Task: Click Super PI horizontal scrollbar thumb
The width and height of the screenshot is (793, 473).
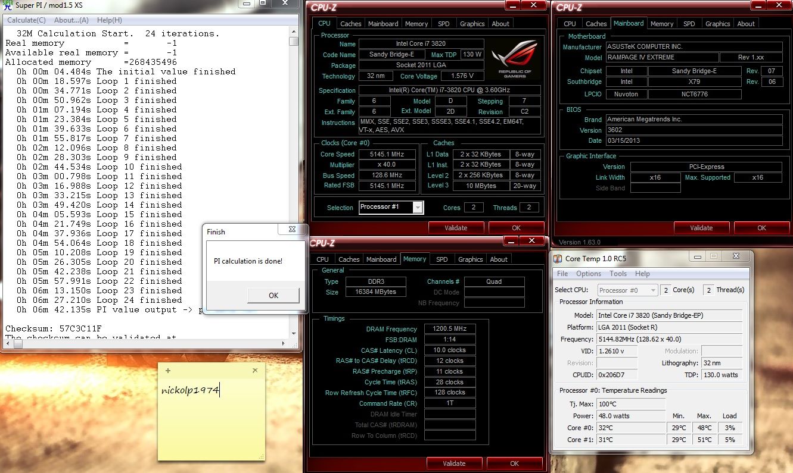Action: 17,343
